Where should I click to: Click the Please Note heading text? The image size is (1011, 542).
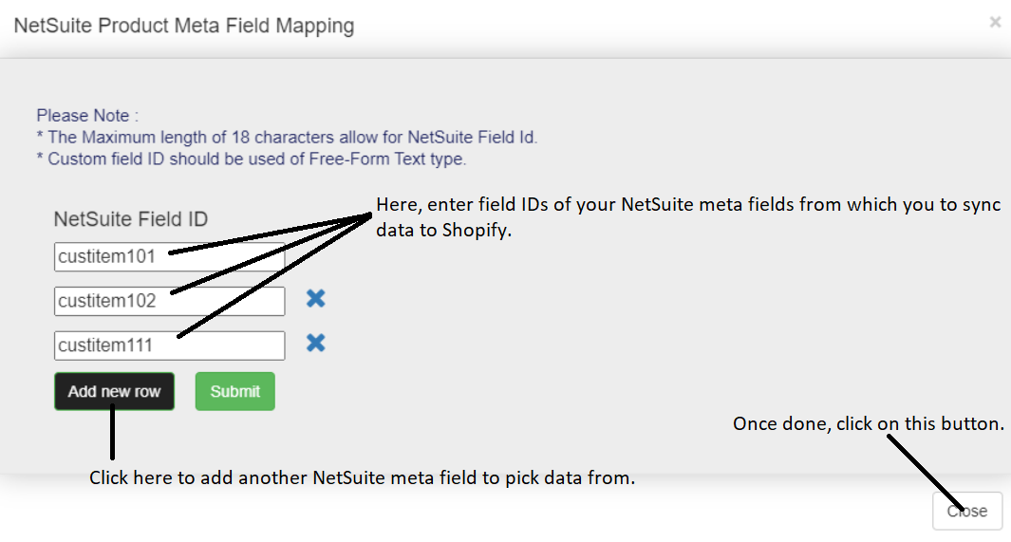87,116
